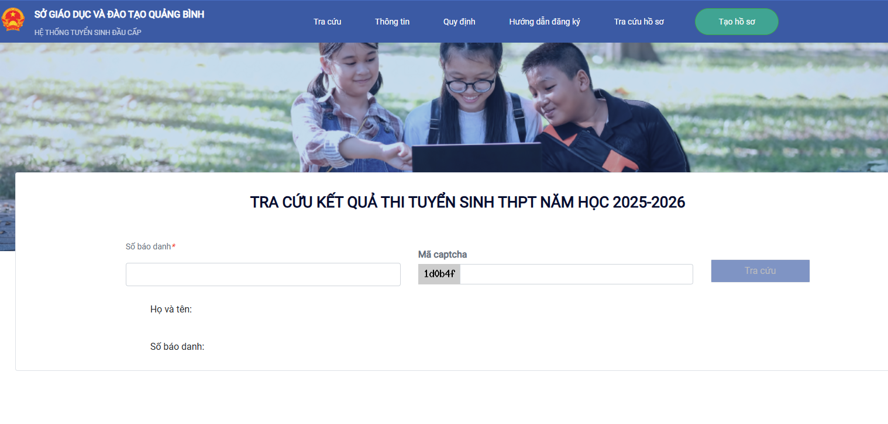The height and width of the screenshot is (424, 888).
Task: Click the Số báo danh: result label
Action: tap(177, 347)
